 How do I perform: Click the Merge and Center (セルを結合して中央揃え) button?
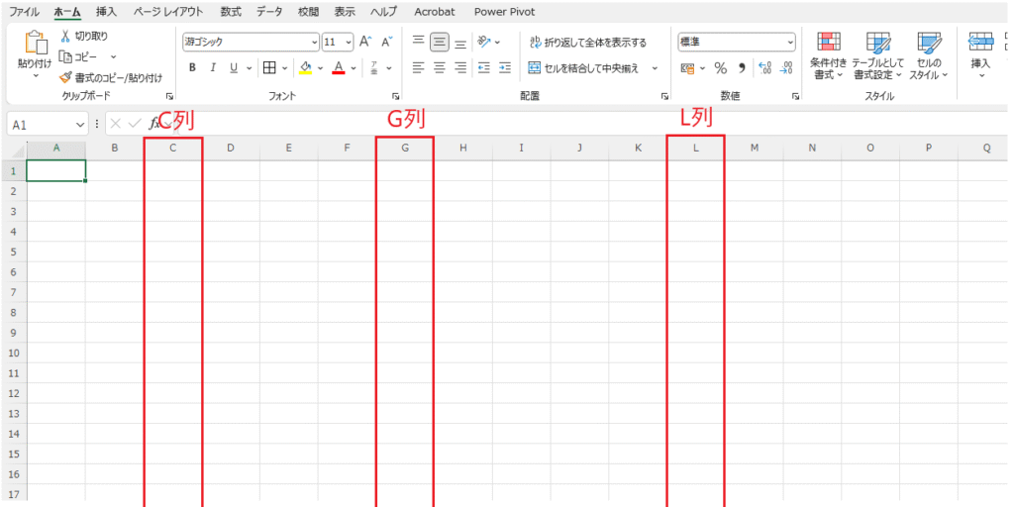point(586,68)
